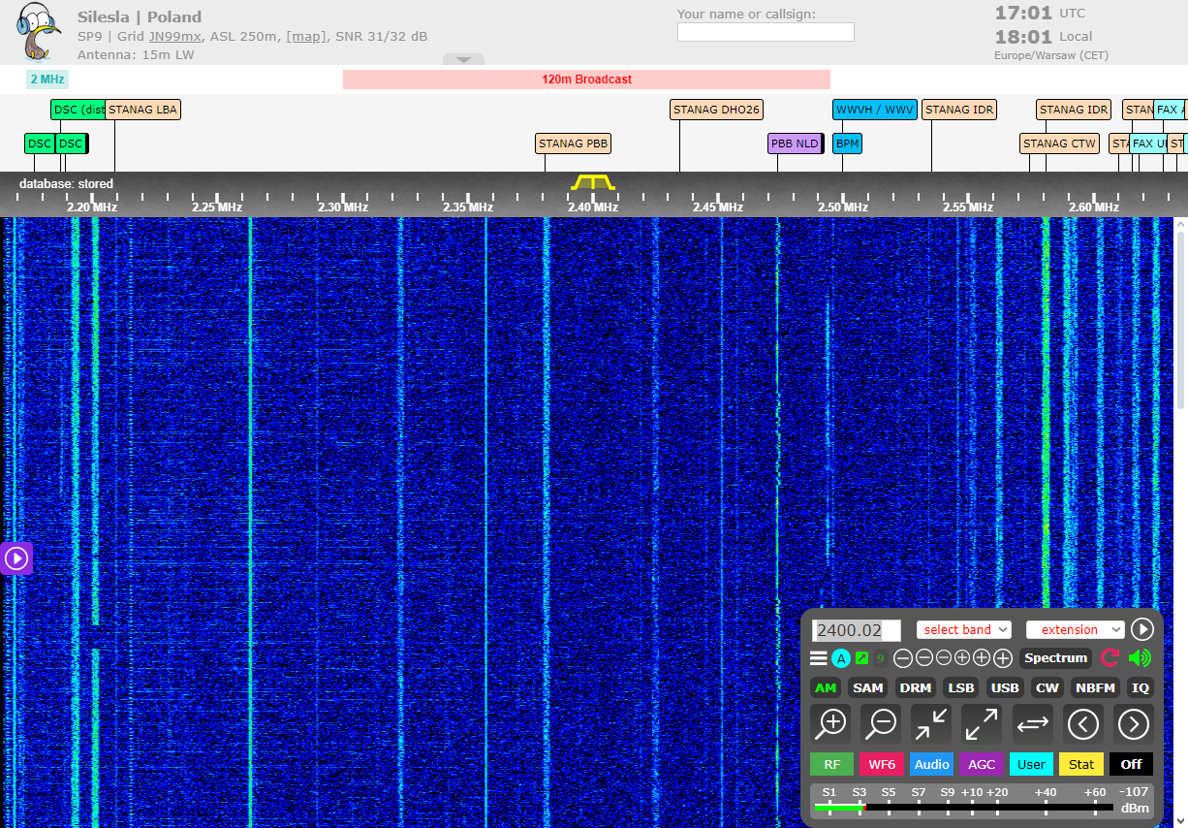
Task: Select the 120m Broadcast band bar
Action: [x=586, y=80]
